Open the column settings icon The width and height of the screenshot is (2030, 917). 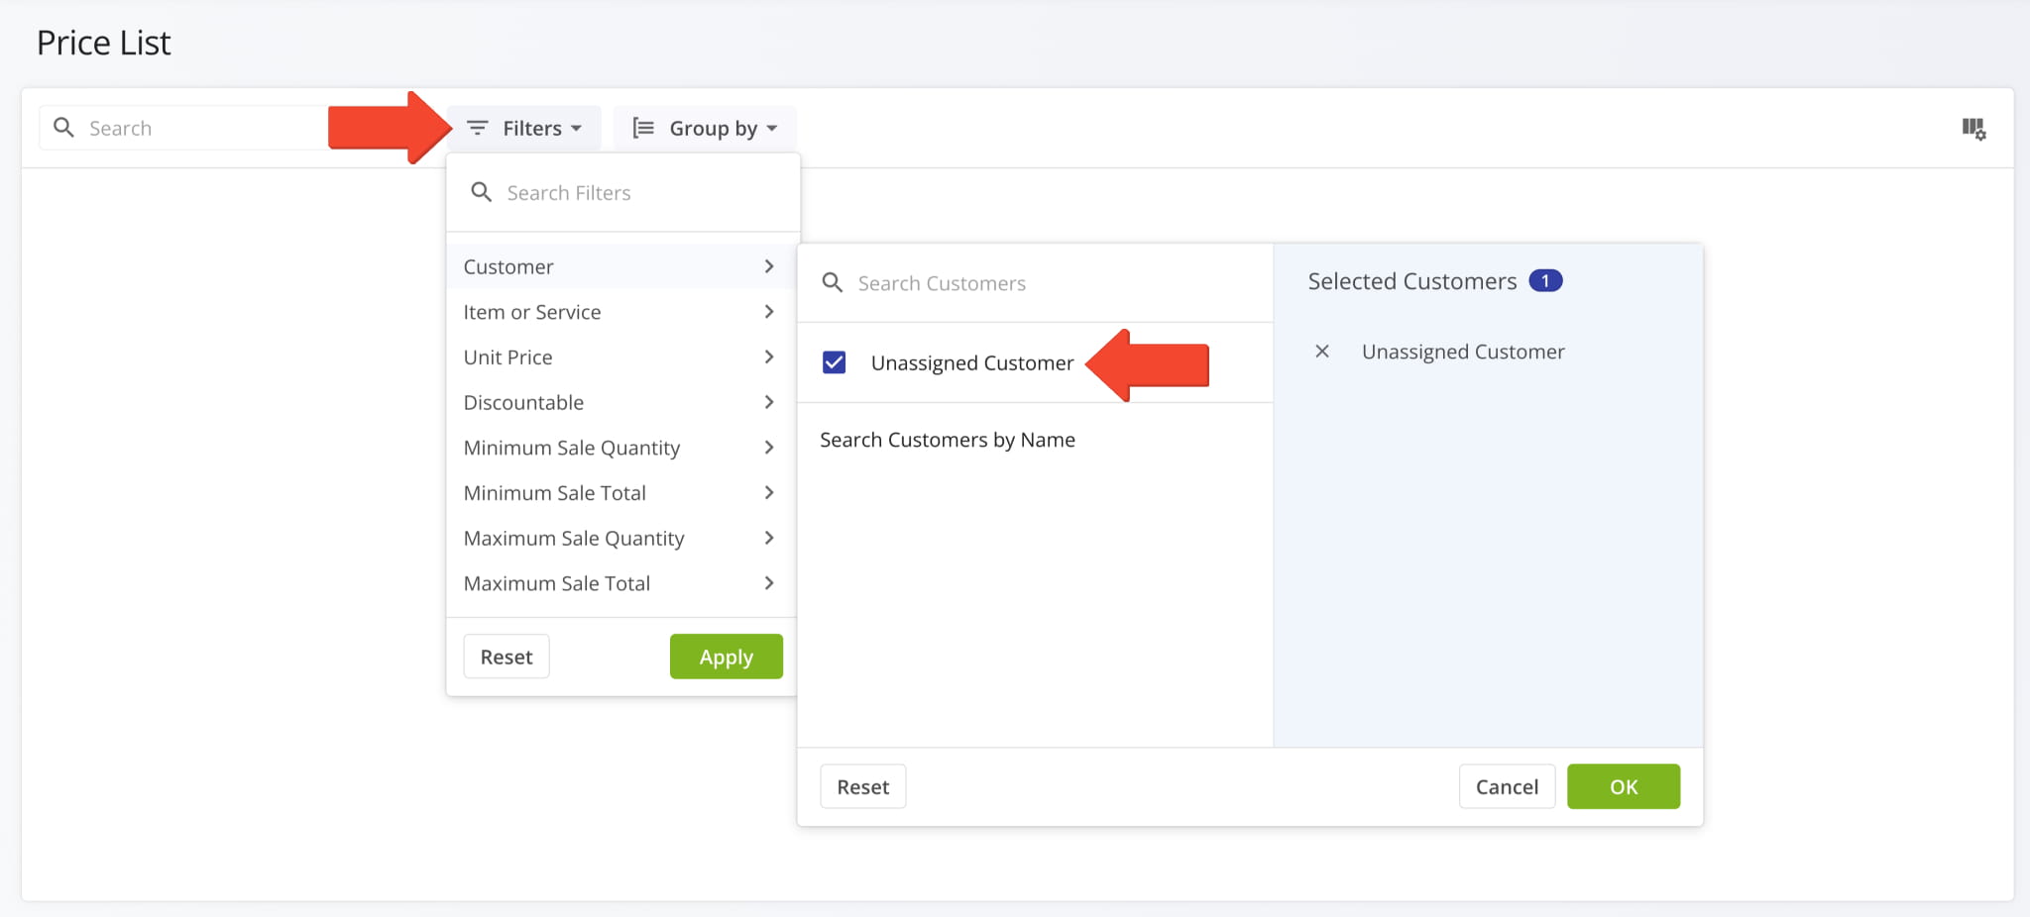tap(1974, 128)
